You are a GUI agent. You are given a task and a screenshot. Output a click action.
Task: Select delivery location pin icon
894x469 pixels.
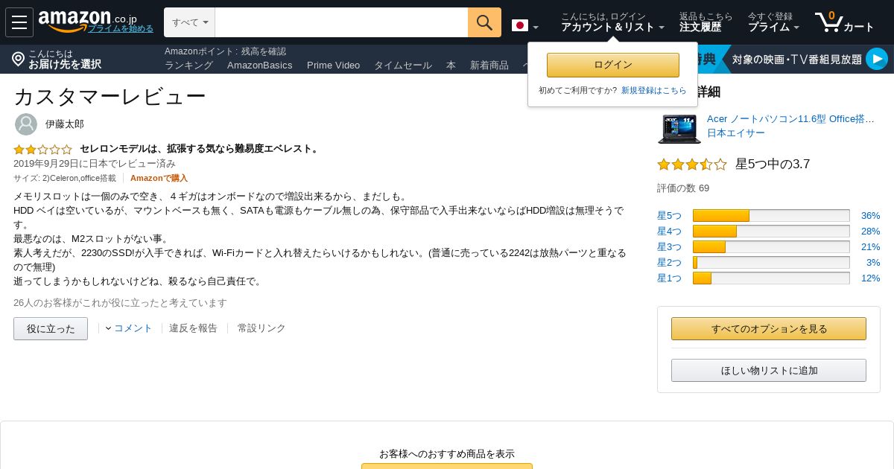19,59
